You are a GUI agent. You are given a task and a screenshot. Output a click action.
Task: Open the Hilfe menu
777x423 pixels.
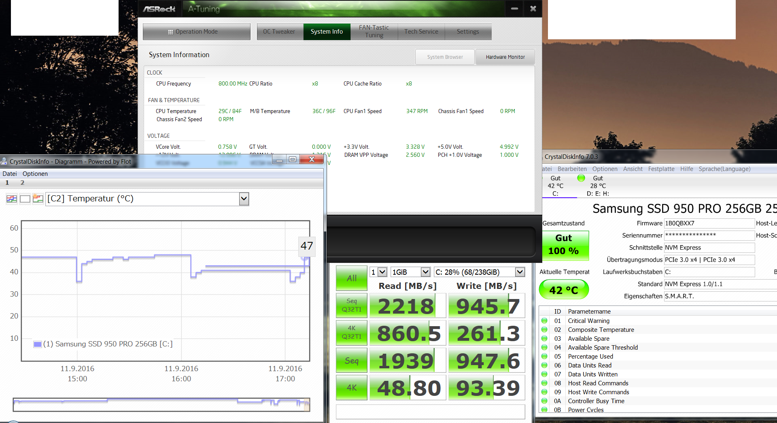pyautogui.click(x=686, y=169)
